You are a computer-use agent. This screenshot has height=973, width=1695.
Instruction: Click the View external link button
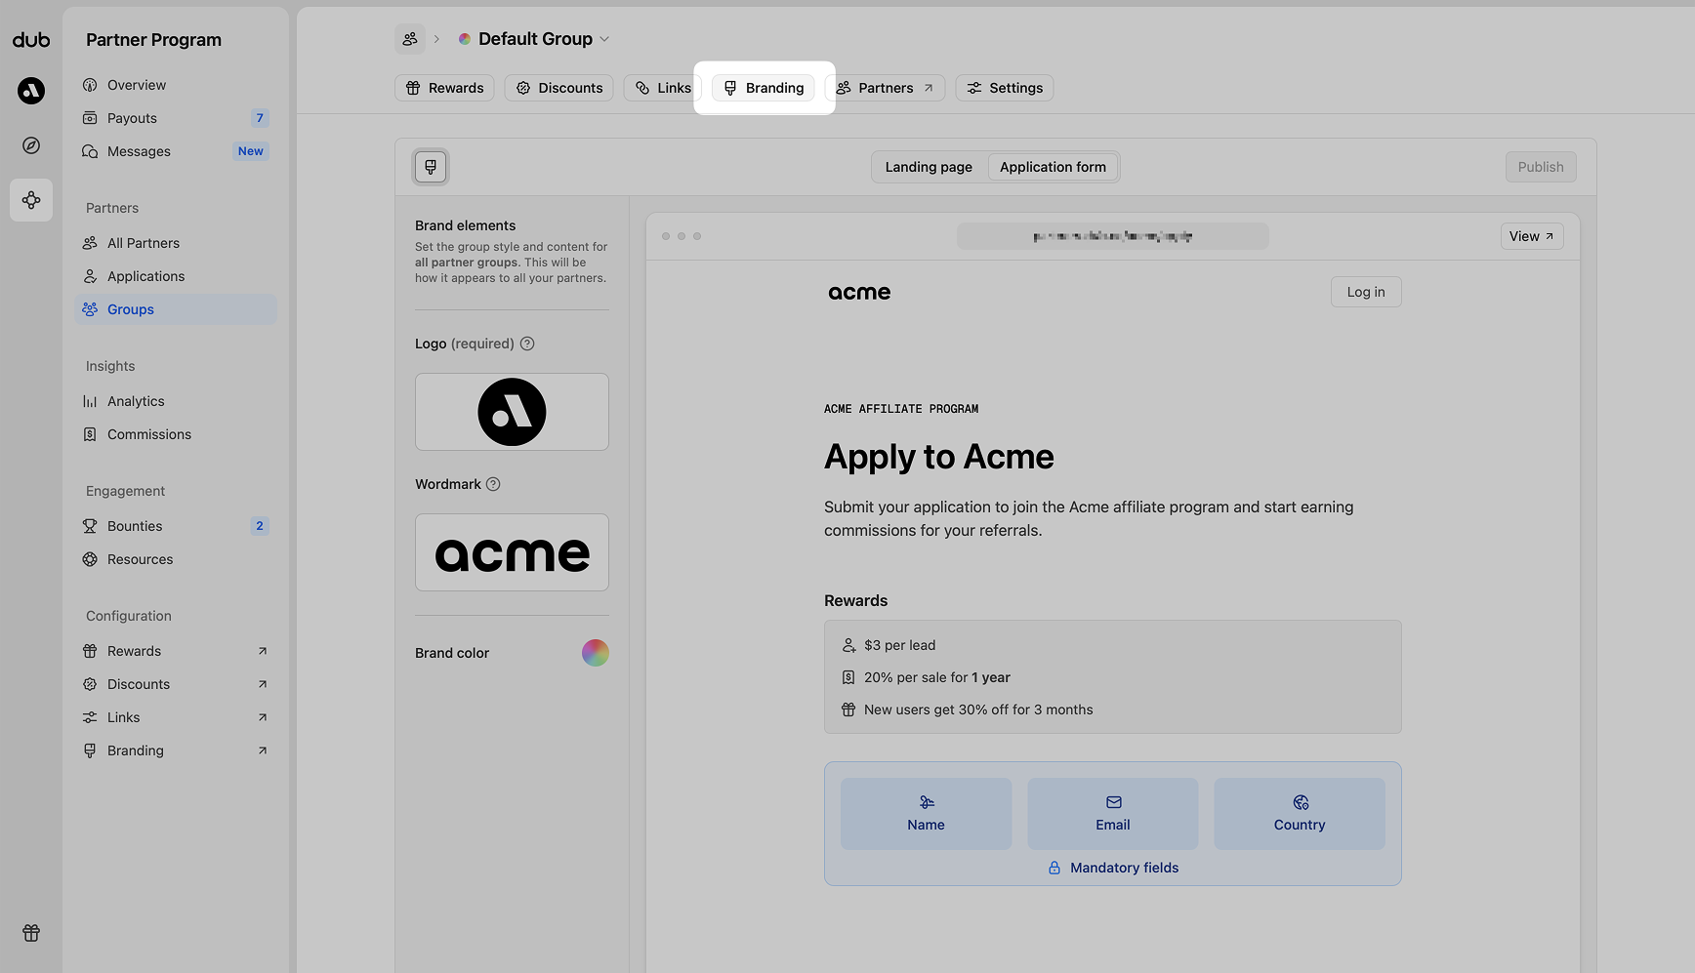pyautogui.click(x=1531, y=236)
